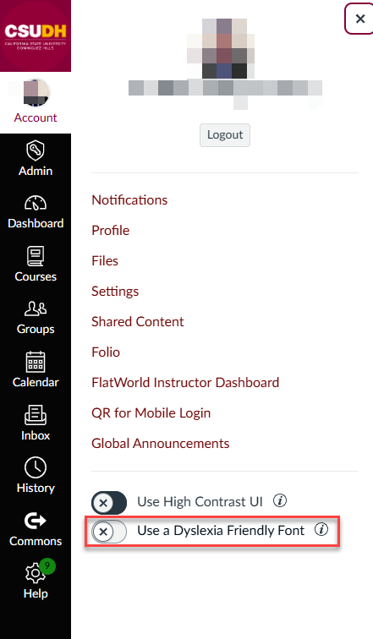373x639 pixels.
Task: Toggle Use High Contrast UI switch
Action: click(x=109, y=502)
